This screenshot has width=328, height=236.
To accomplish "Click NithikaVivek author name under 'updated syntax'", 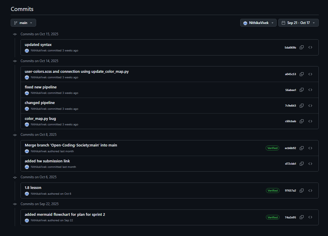I will (x=39, y=51).
